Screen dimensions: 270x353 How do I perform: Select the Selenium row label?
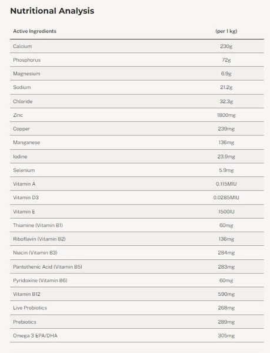coord(24,170)
